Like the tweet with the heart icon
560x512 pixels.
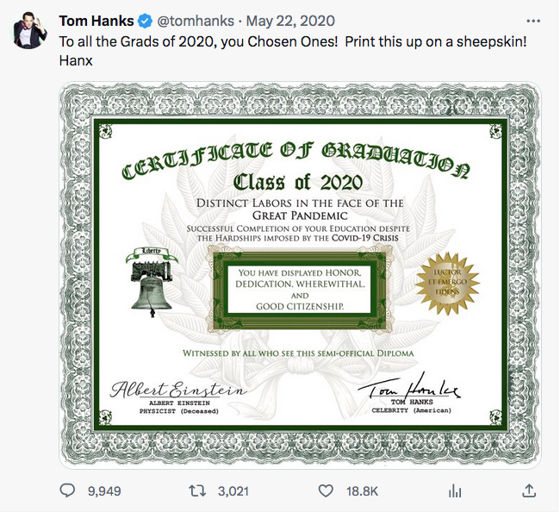(326, 490)
